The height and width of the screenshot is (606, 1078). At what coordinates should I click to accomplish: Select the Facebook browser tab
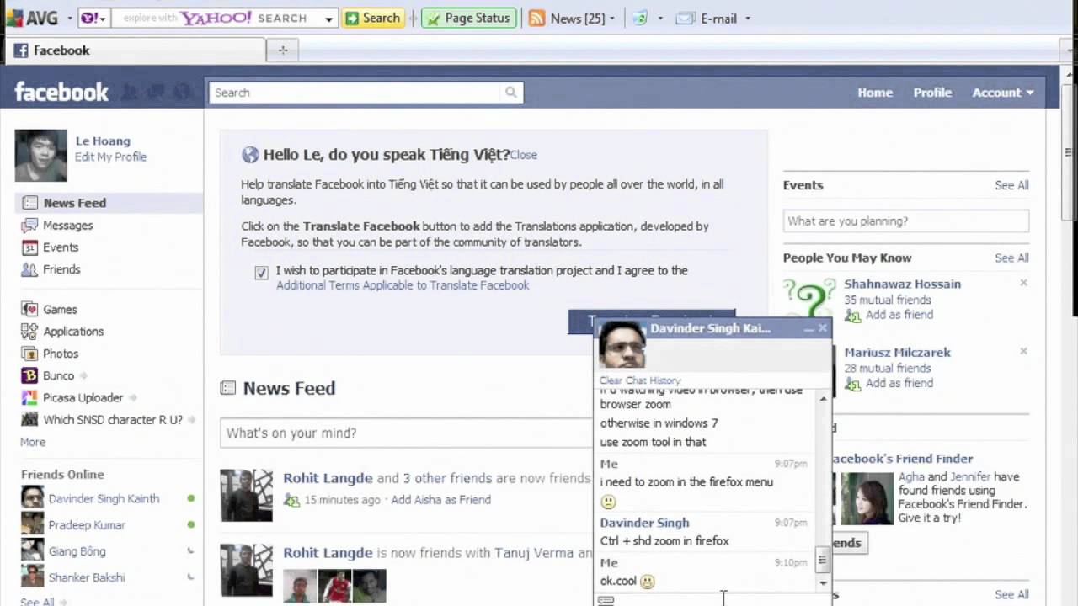135,50
